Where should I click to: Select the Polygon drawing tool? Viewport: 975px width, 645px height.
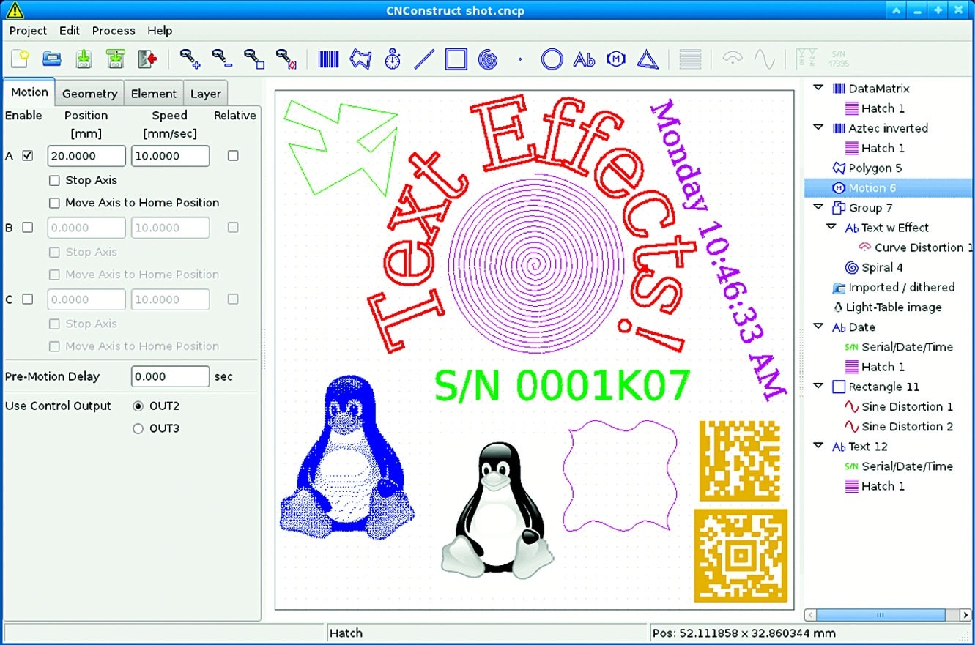pyautogui.click(x=360, y=59)
